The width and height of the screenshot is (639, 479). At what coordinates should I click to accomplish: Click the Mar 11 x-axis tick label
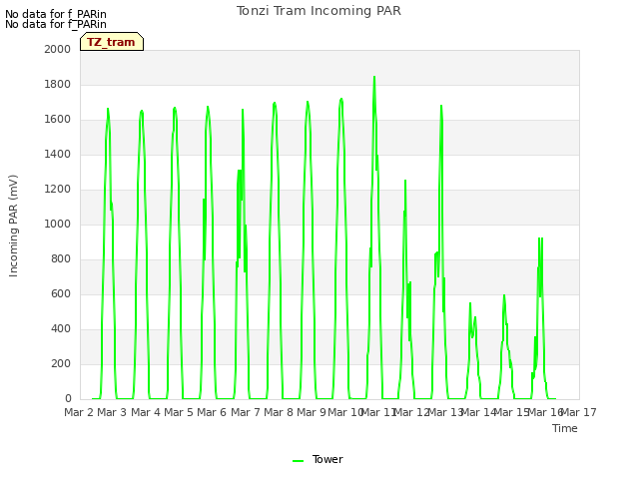(x=378, y=412)
